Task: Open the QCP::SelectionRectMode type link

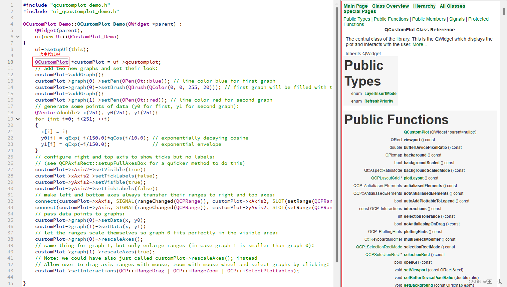Action: 379,247
